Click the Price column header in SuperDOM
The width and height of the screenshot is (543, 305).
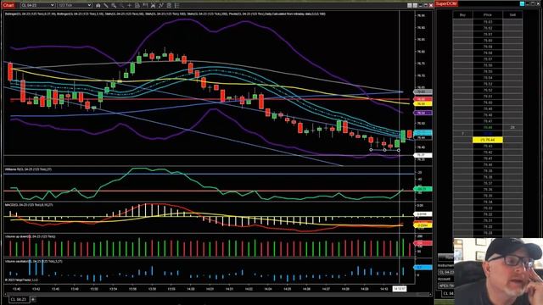point(488,15)
